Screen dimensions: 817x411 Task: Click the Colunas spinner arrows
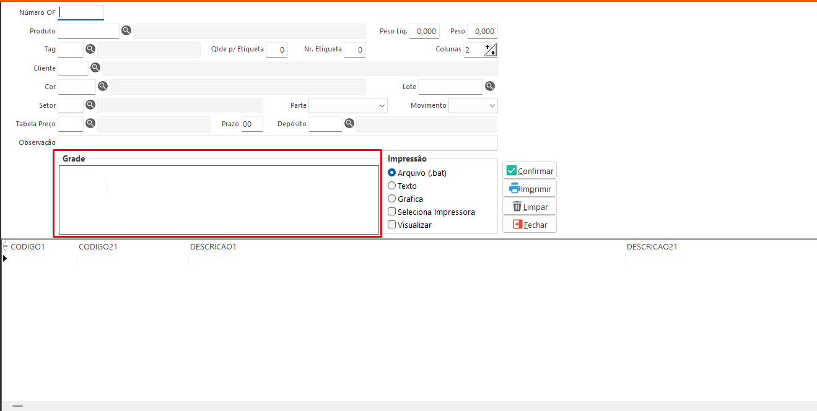[x=490, y=50]
